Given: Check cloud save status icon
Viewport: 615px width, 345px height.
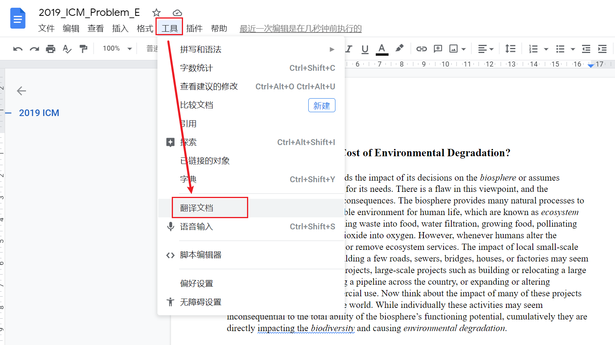Looking at the screenshot, I should point(177,13).
